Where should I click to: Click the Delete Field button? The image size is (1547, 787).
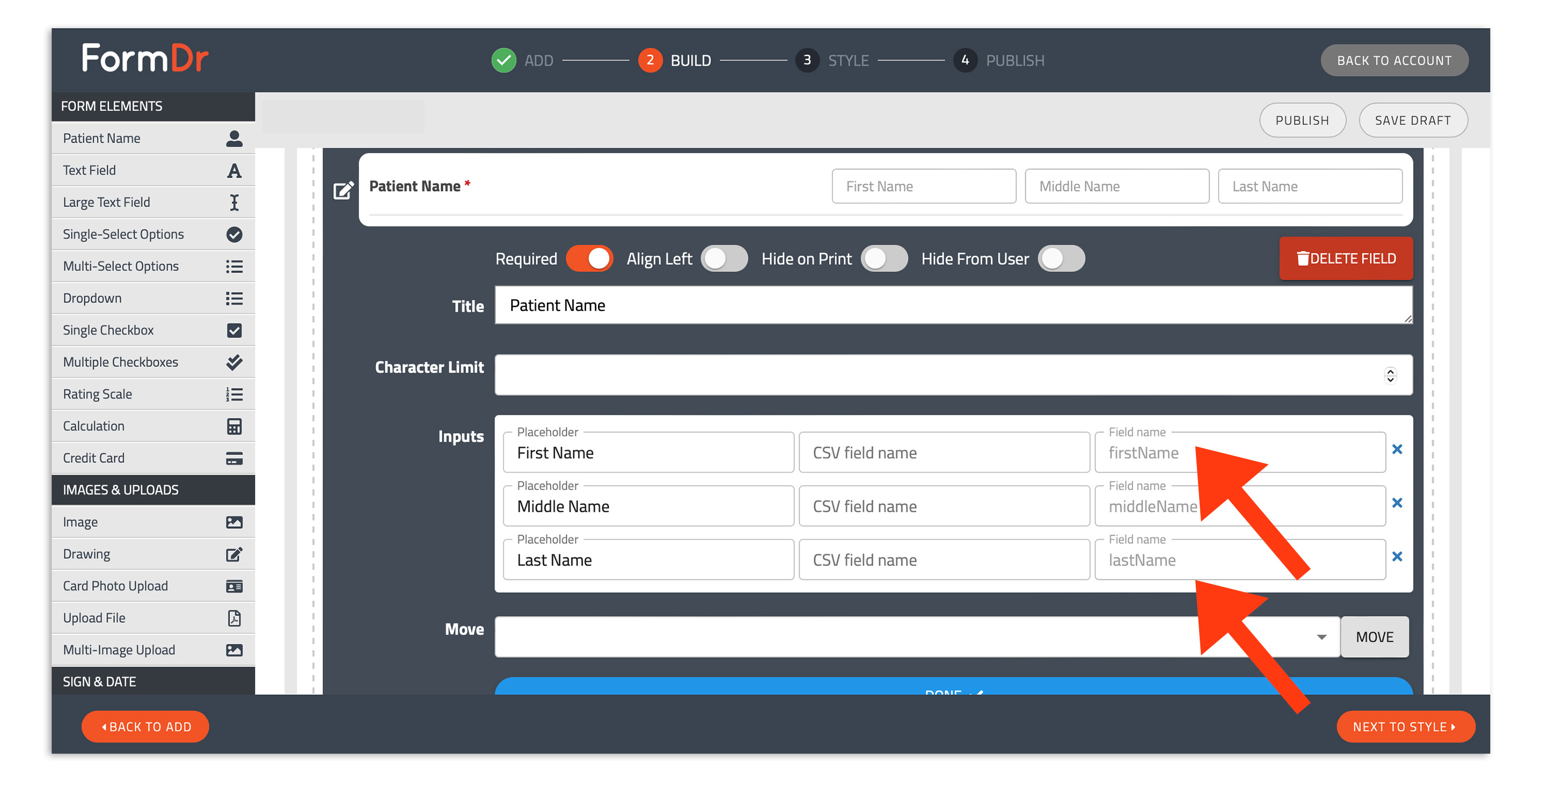click(x=1345, y=259)
